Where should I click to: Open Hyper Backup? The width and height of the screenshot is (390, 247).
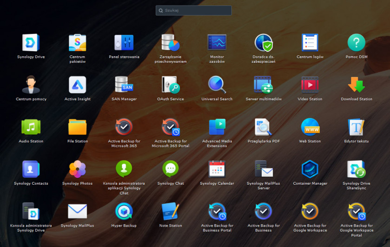click(124, 211)
